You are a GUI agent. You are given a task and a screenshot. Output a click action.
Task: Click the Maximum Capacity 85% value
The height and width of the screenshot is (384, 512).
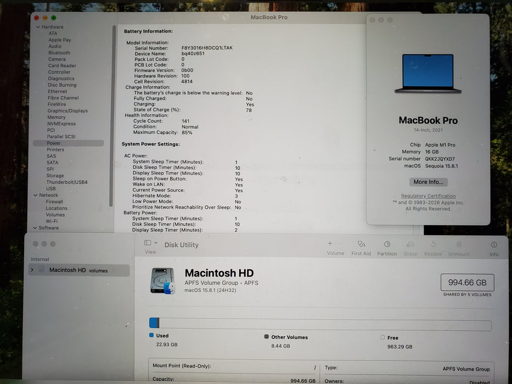click(x=187, y=133)
